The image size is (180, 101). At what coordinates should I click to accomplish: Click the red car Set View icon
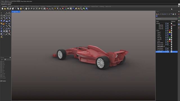[x=47, y=9]
